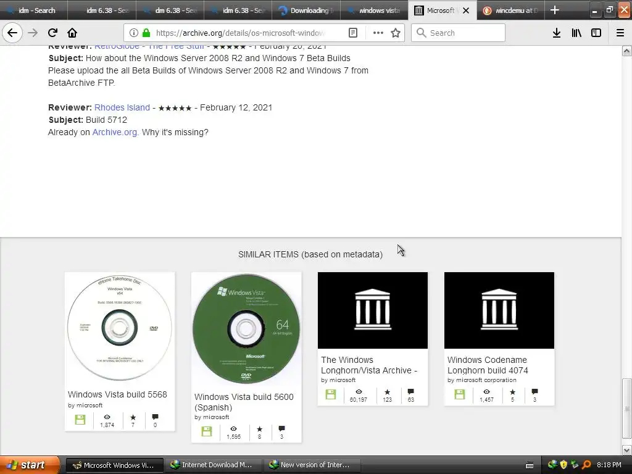This screenshot has width=632, height=474.
Task: Open the Longhorn/Vista Archive thumbnail
Action: point(372,310)
